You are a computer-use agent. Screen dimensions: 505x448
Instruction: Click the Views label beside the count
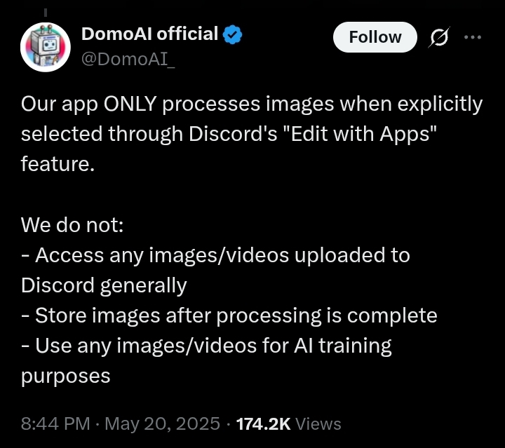coord(318,424)
